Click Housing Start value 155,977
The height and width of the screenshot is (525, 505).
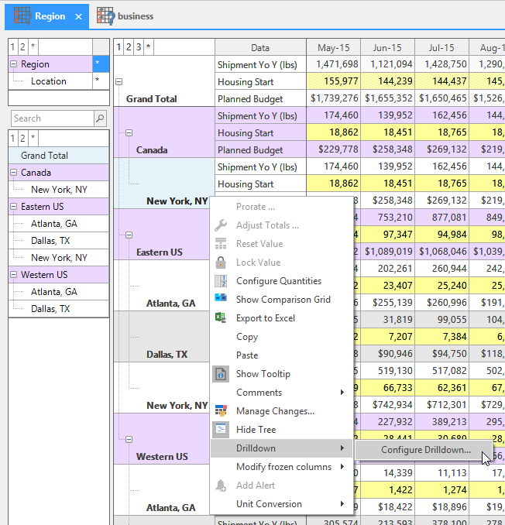click(x=334, y=81)
